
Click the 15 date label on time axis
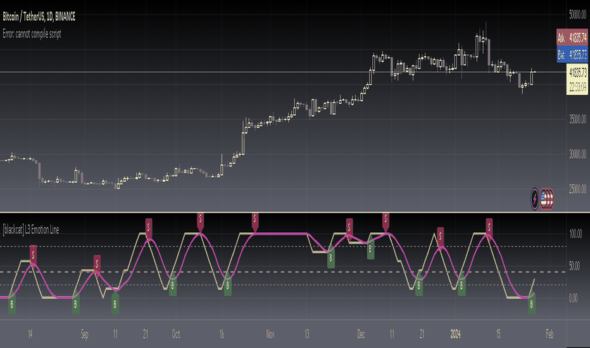point(498,334)
